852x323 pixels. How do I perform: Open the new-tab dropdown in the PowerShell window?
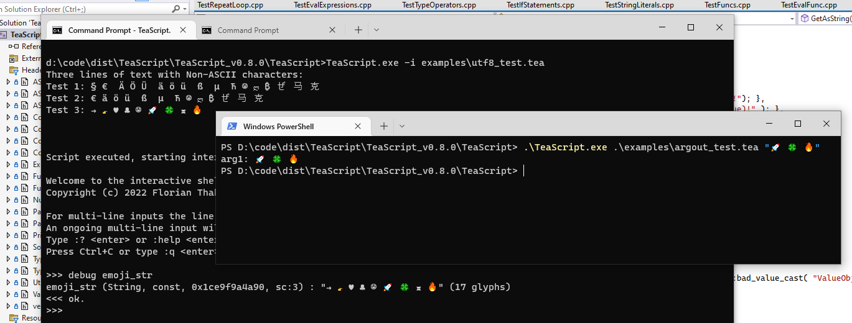(x=402, y=126)
